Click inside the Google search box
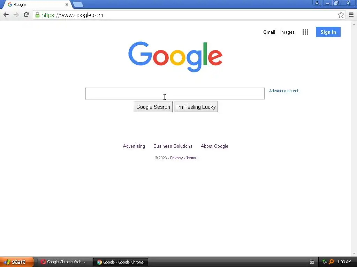The image size is (357, 267). pyautogui.click(x=175, y=94)
